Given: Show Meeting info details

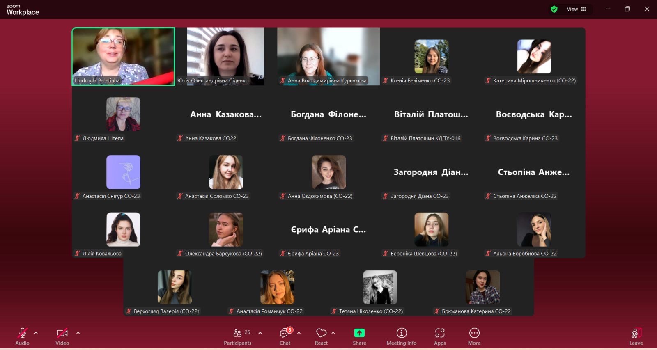Looking at the screenshot, I should (x=401, y=336).
